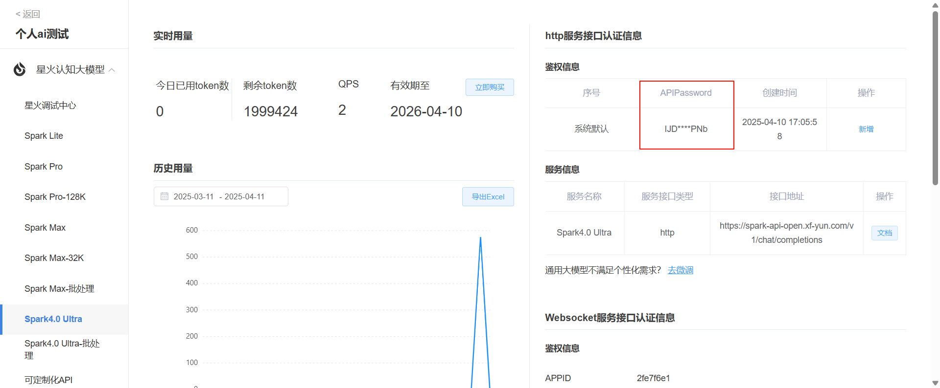The image size is (940, 388).
Task: Click the 个人ai测试 app title
Action: (42, 34)
